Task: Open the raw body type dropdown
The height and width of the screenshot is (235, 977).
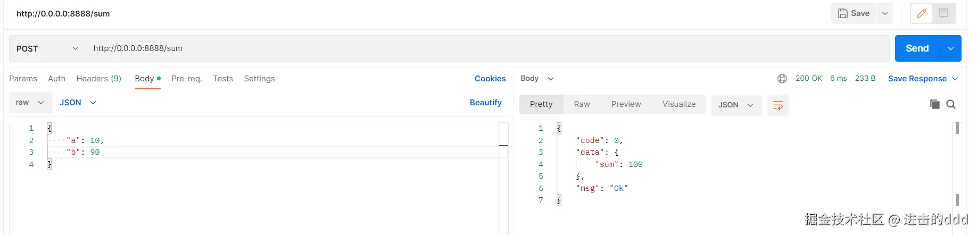Action: click(x=30, y=103)
